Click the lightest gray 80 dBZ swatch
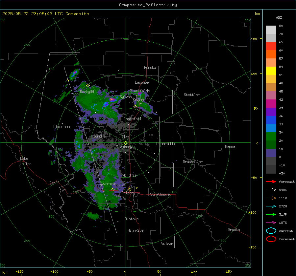296x276 pixels. tap(271, 30)
